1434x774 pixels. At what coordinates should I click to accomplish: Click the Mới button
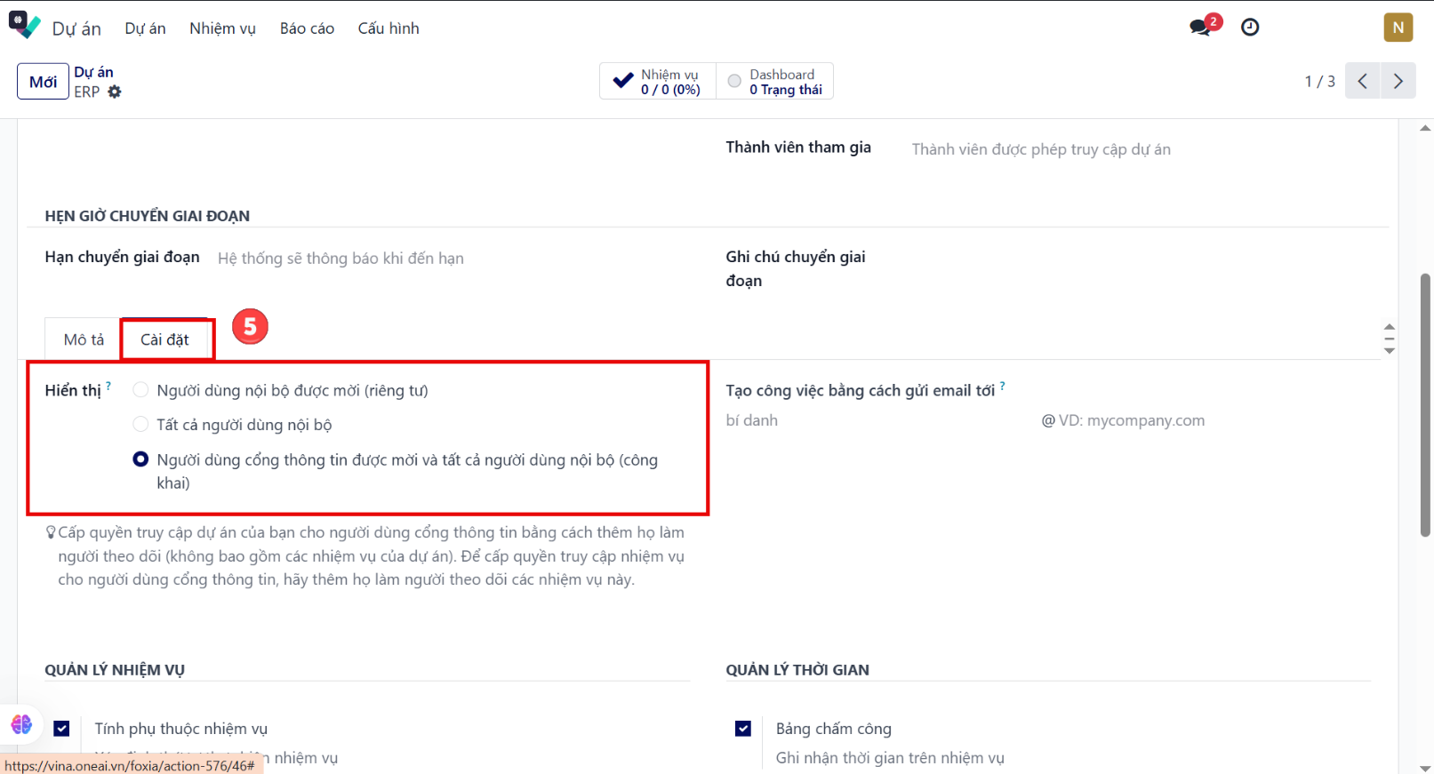[43, 82]
